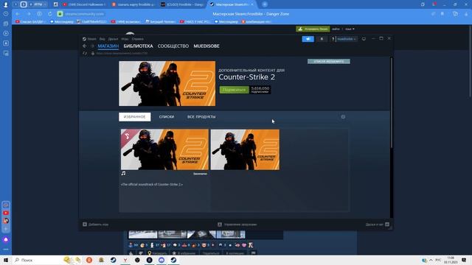This screenshot has width=472, height=265.
Task: Click the steamcommunity.com address field
Action: 85,14
